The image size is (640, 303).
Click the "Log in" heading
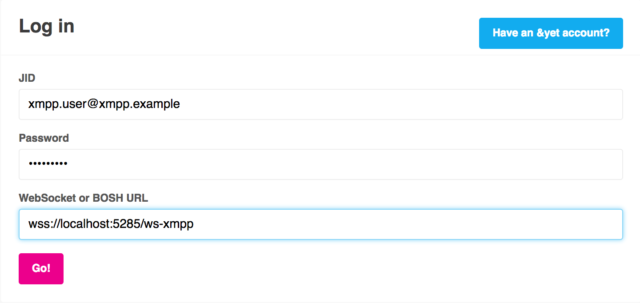[47, 27]
